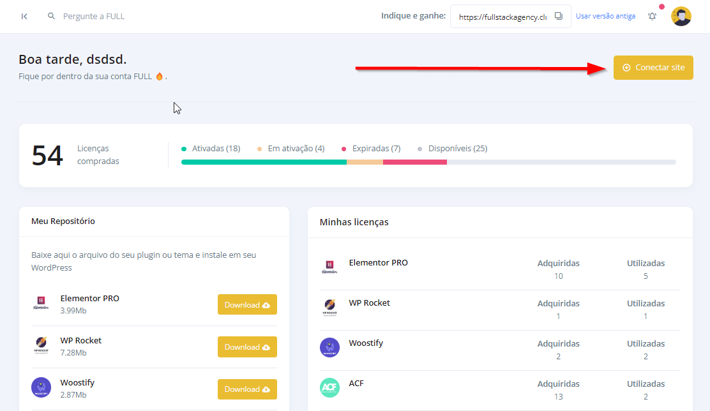Screen dimensions: 710x411
Task: Click the fire emoji beside the FULL account text
Action: pos(160,77)
